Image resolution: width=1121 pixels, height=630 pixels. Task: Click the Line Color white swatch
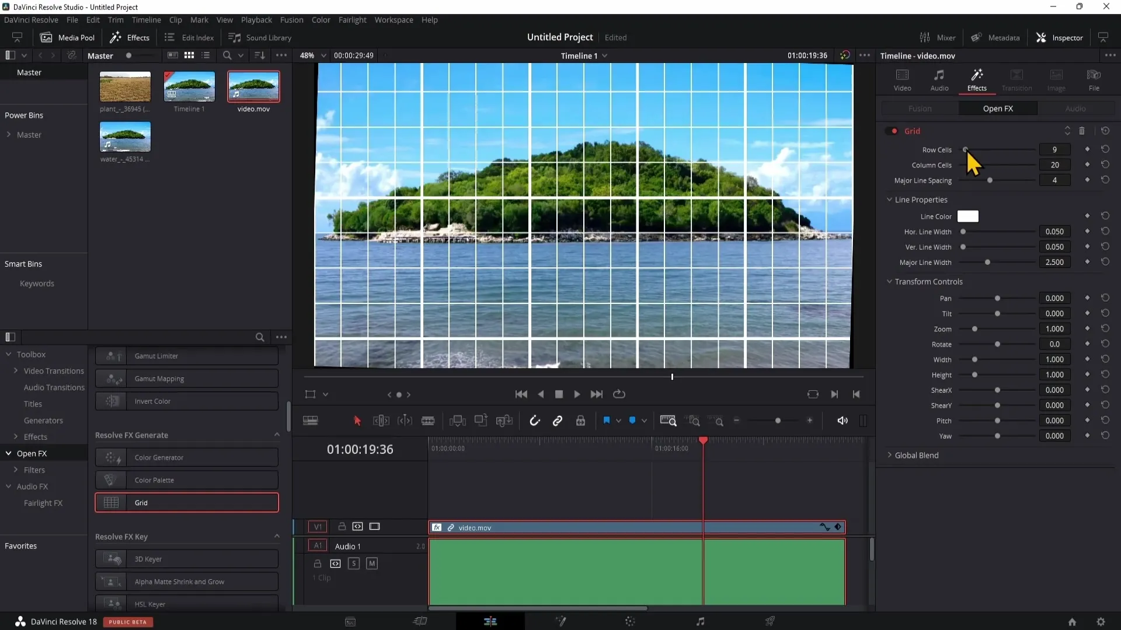click(x=968, y=216)
